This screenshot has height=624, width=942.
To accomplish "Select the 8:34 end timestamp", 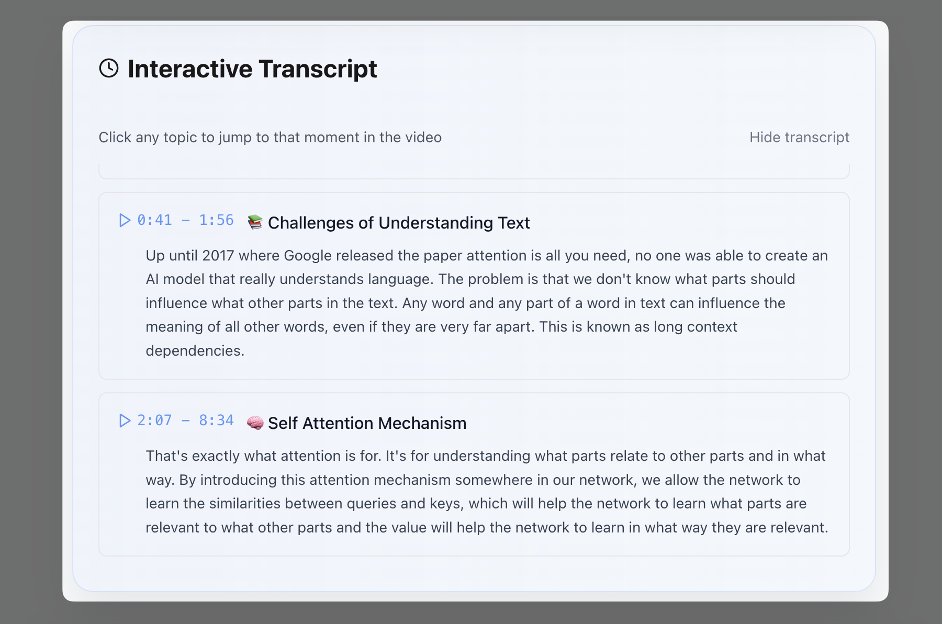I will (x=216, y=421).
